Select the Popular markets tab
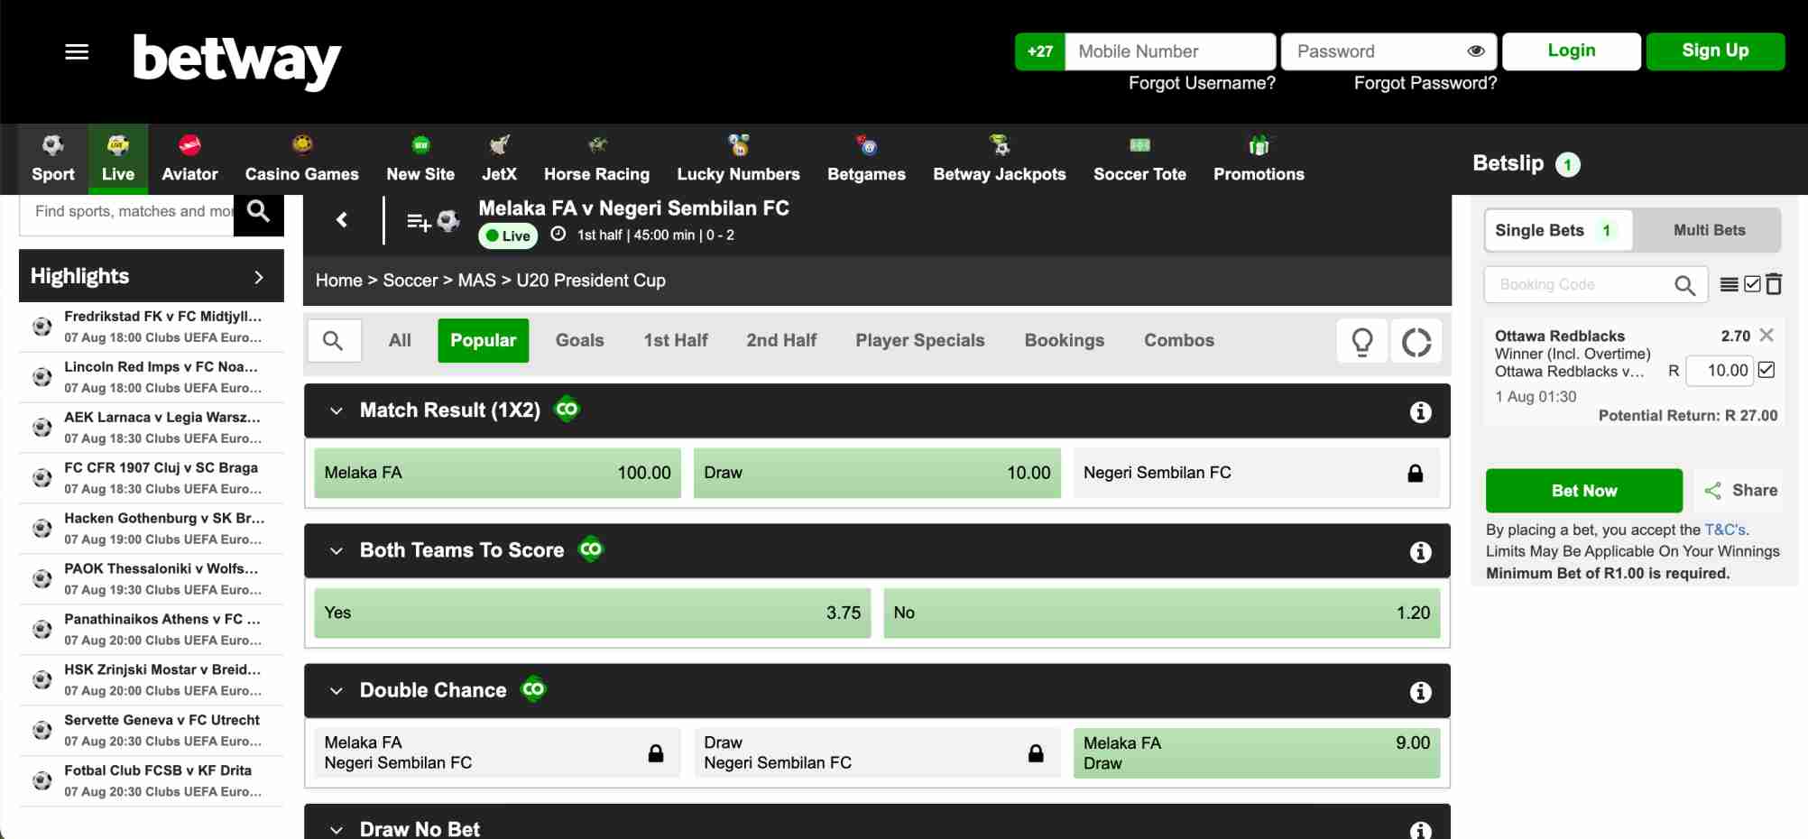Image resolution: width=1808 pixels, height=839 pixels. [484, 341]
